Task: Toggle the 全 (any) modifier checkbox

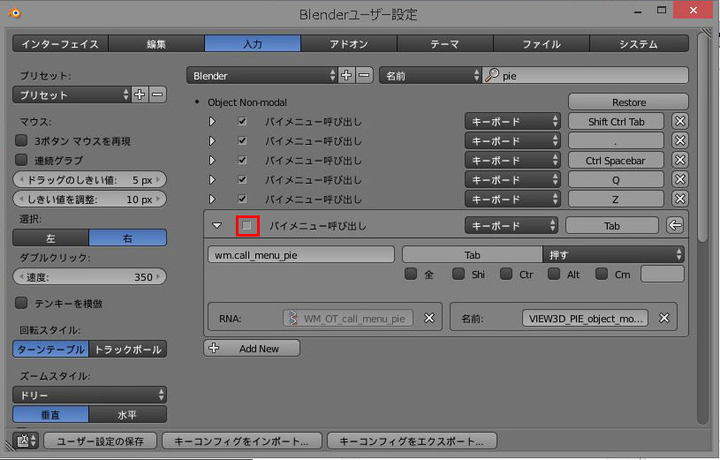Action: tap(411, 274)
